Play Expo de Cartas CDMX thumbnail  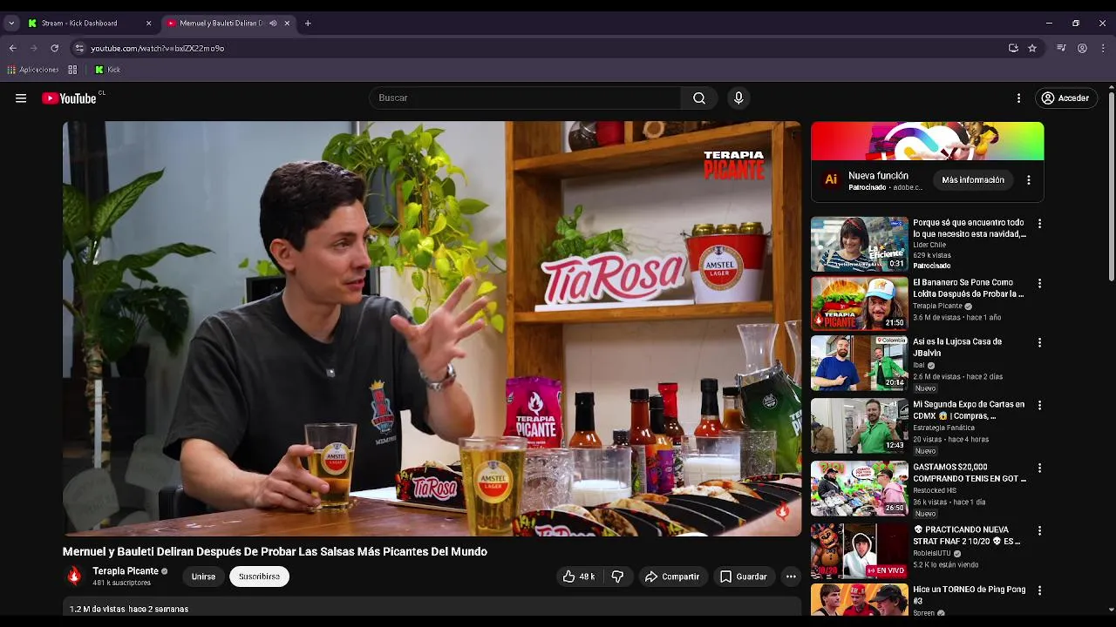click(860, 426)
